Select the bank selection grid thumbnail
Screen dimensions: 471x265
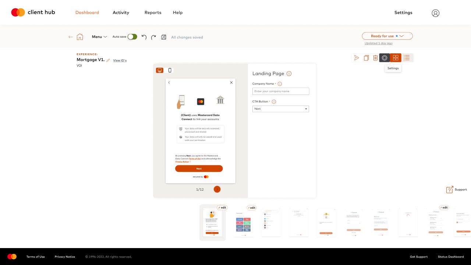point(244,223)
